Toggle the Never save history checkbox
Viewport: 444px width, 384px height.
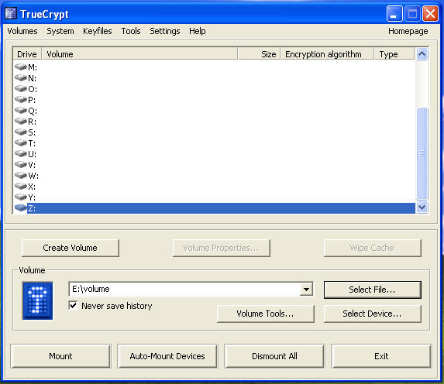click(73, 305)
